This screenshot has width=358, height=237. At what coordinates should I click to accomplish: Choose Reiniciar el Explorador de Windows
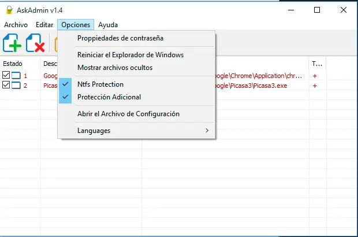[130, 55]
